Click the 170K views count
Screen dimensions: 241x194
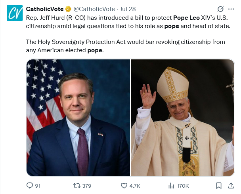[183, 186]
